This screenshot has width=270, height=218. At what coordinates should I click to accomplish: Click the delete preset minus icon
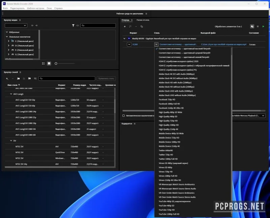pos(12,79)
